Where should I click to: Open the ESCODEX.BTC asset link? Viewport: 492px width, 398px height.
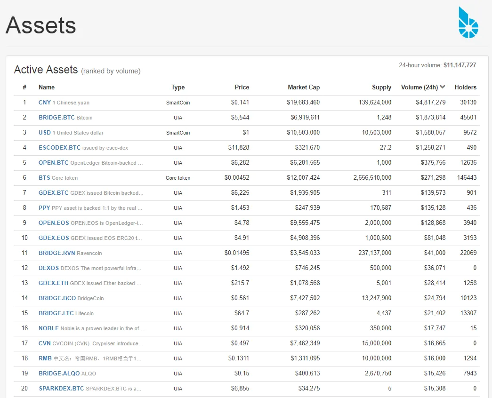coord(60,147)
